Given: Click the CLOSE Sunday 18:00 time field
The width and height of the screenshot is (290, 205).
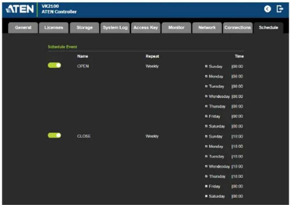Looking at the screenshot, I should (x=237, y=136).
